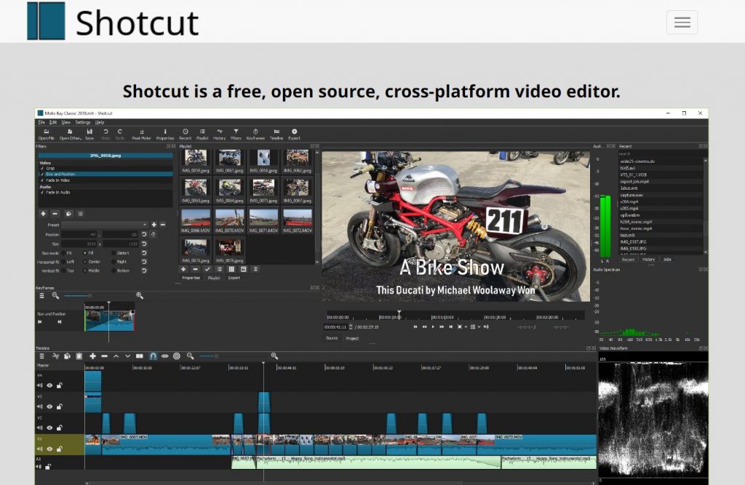Click the timeline split at playhead icon

click(139, 356)
